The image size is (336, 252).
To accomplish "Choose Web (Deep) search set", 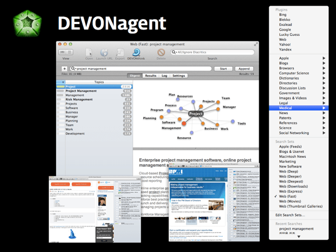I will [291, 176].
